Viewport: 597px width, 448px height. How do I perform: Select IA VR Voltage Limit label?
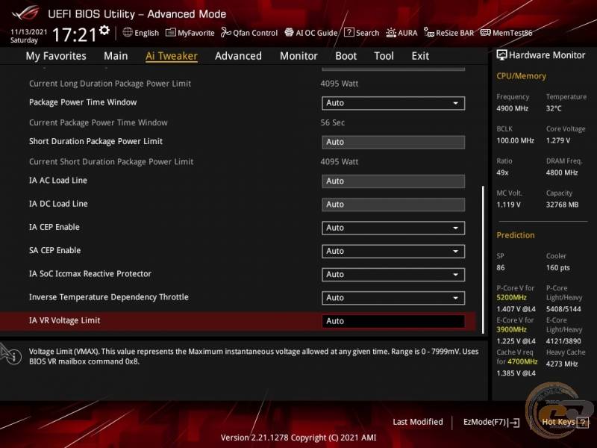coord(65,321)
